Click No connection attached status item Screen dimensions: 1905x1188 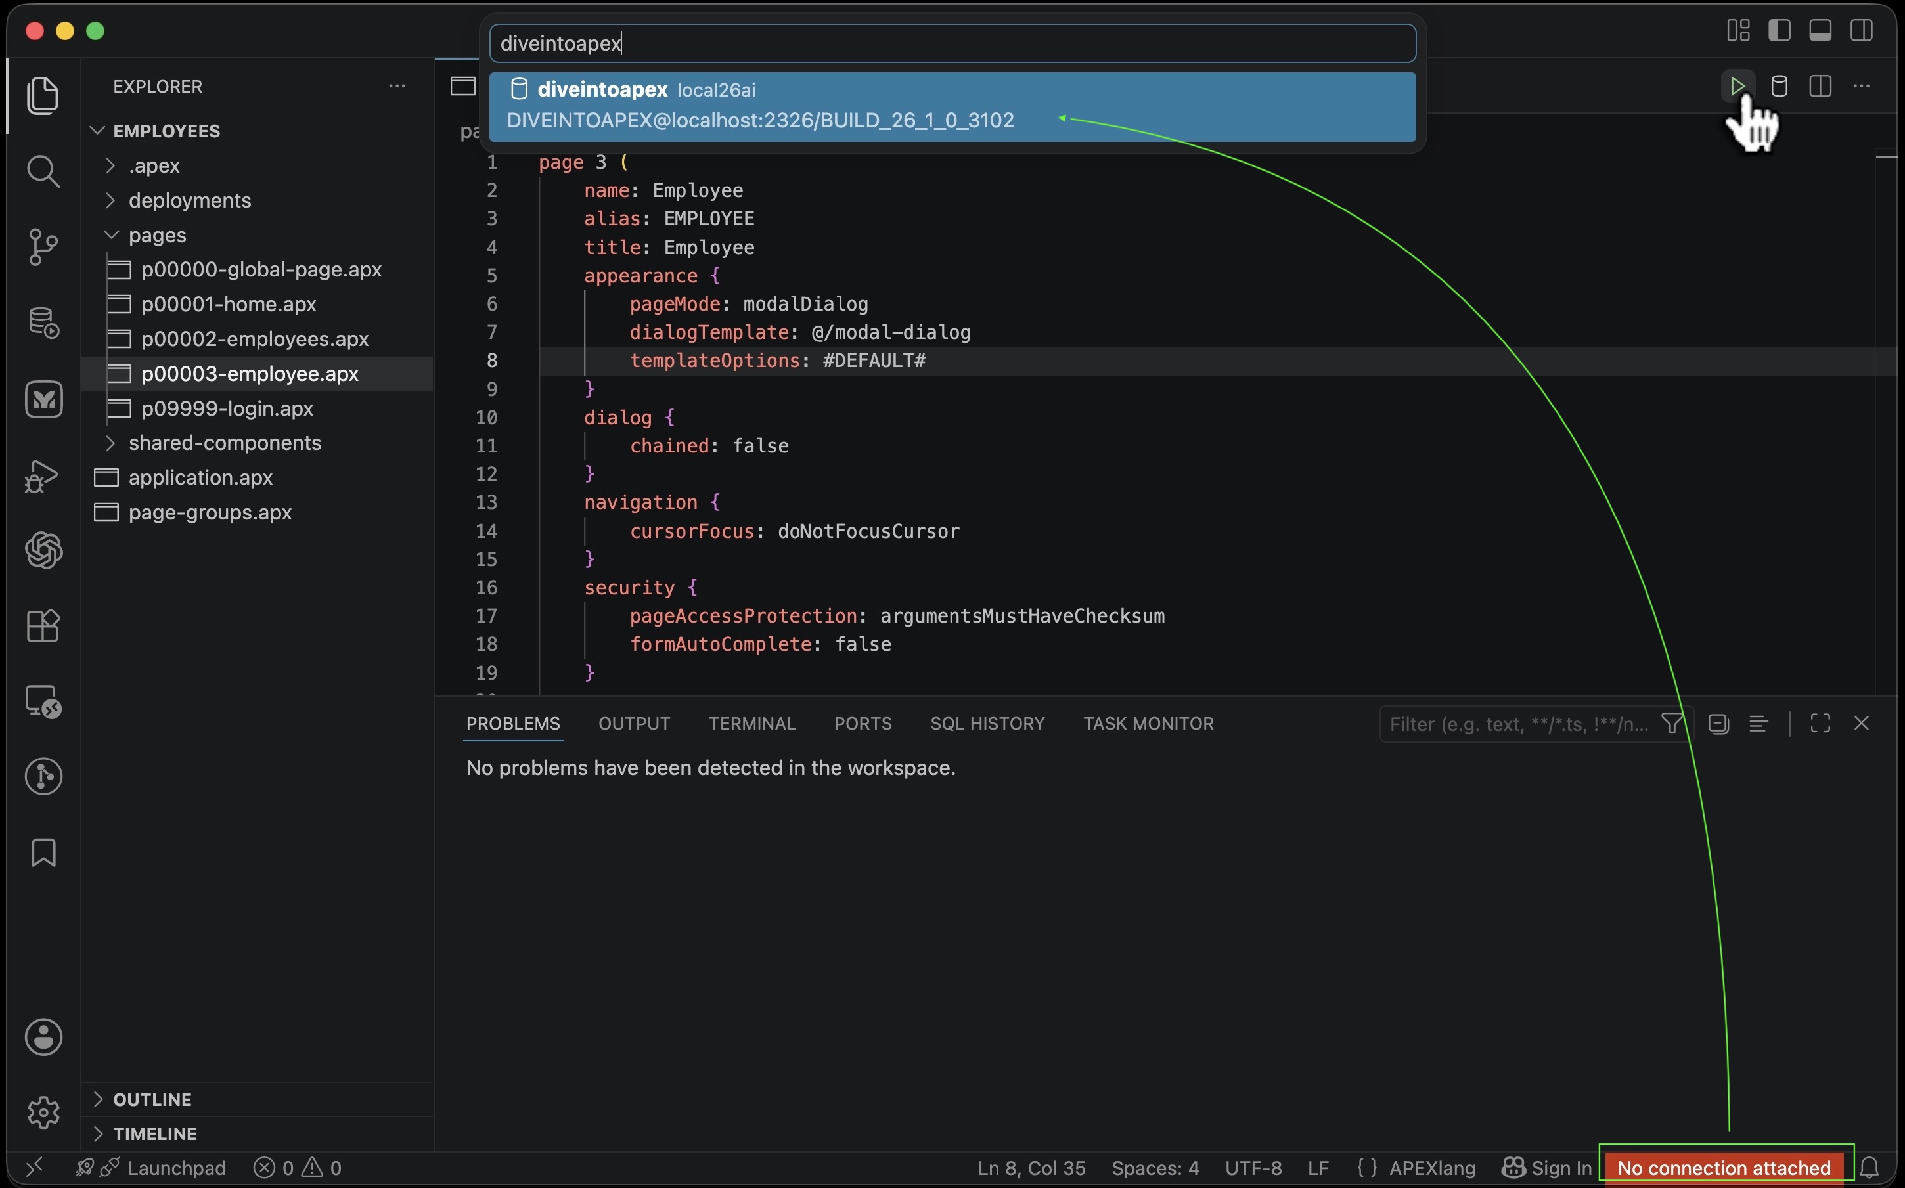(x=1724, y=1168)
